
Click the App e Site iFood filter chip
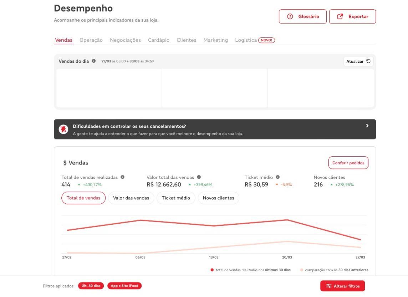124,286
